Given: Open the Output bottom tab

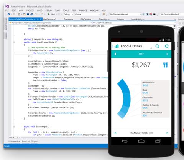Looking at the screenshot, I should [x=34, y=141].
